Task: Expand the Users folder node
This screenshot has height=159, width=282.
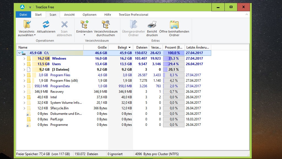Action: 24,64
